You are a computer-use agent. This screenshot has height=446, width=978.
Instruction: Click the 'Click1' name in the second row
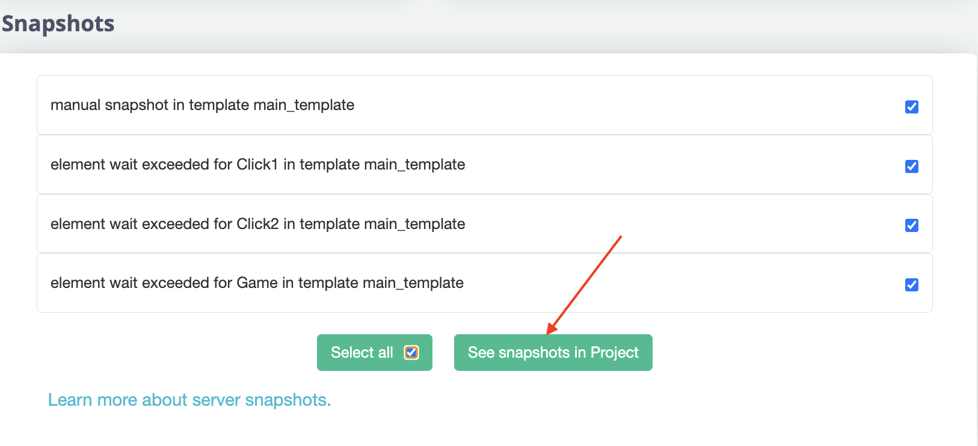pos(257,165)
